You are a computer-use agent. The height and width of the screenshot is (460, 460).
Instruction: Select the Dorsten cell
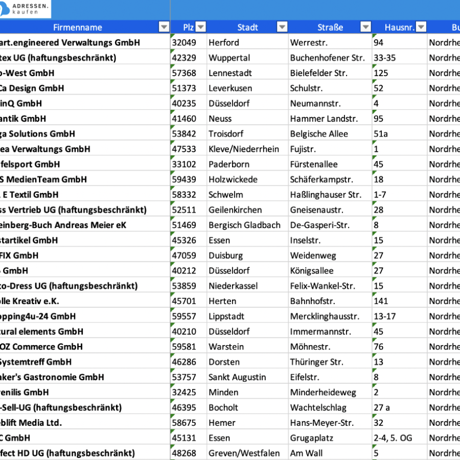(247, 363)
